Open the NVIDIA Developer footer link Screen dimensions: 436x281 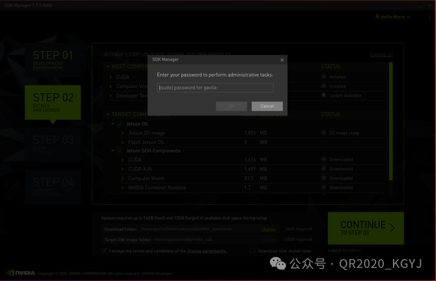pos(158,273)
